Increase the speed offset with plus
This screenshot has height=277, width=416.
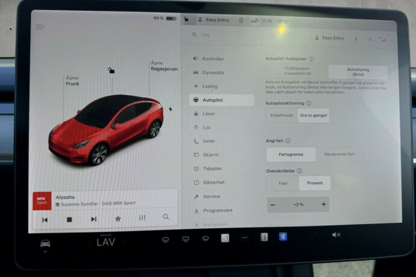323,204
